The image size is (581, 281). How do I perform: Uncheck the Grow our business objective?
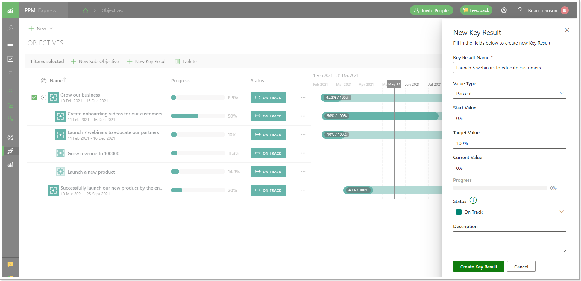tap(34, 97)
